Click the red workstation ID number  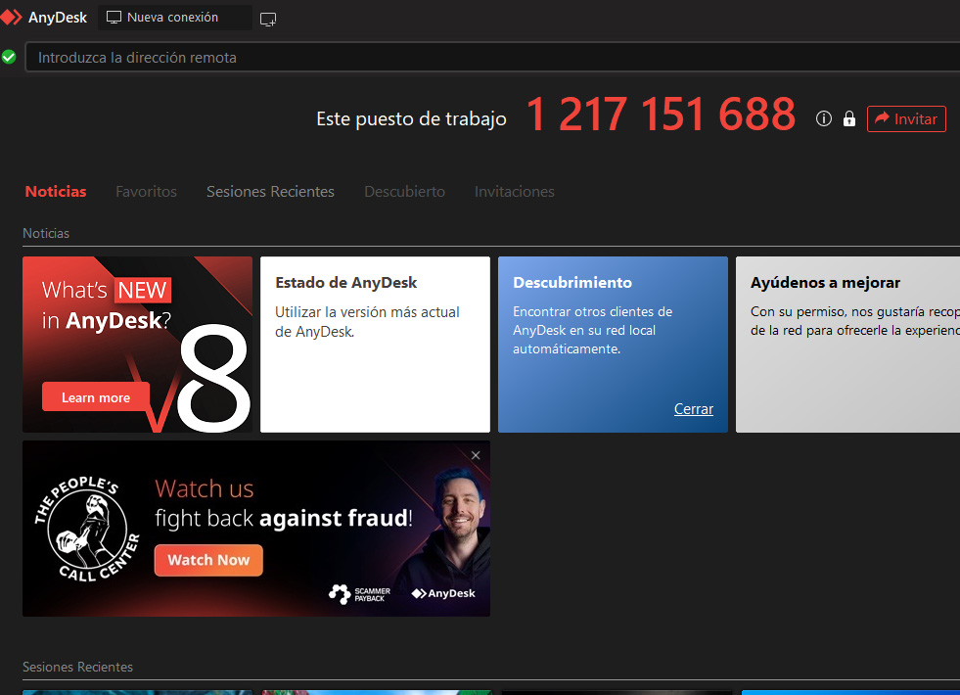(x=661, y=115)
